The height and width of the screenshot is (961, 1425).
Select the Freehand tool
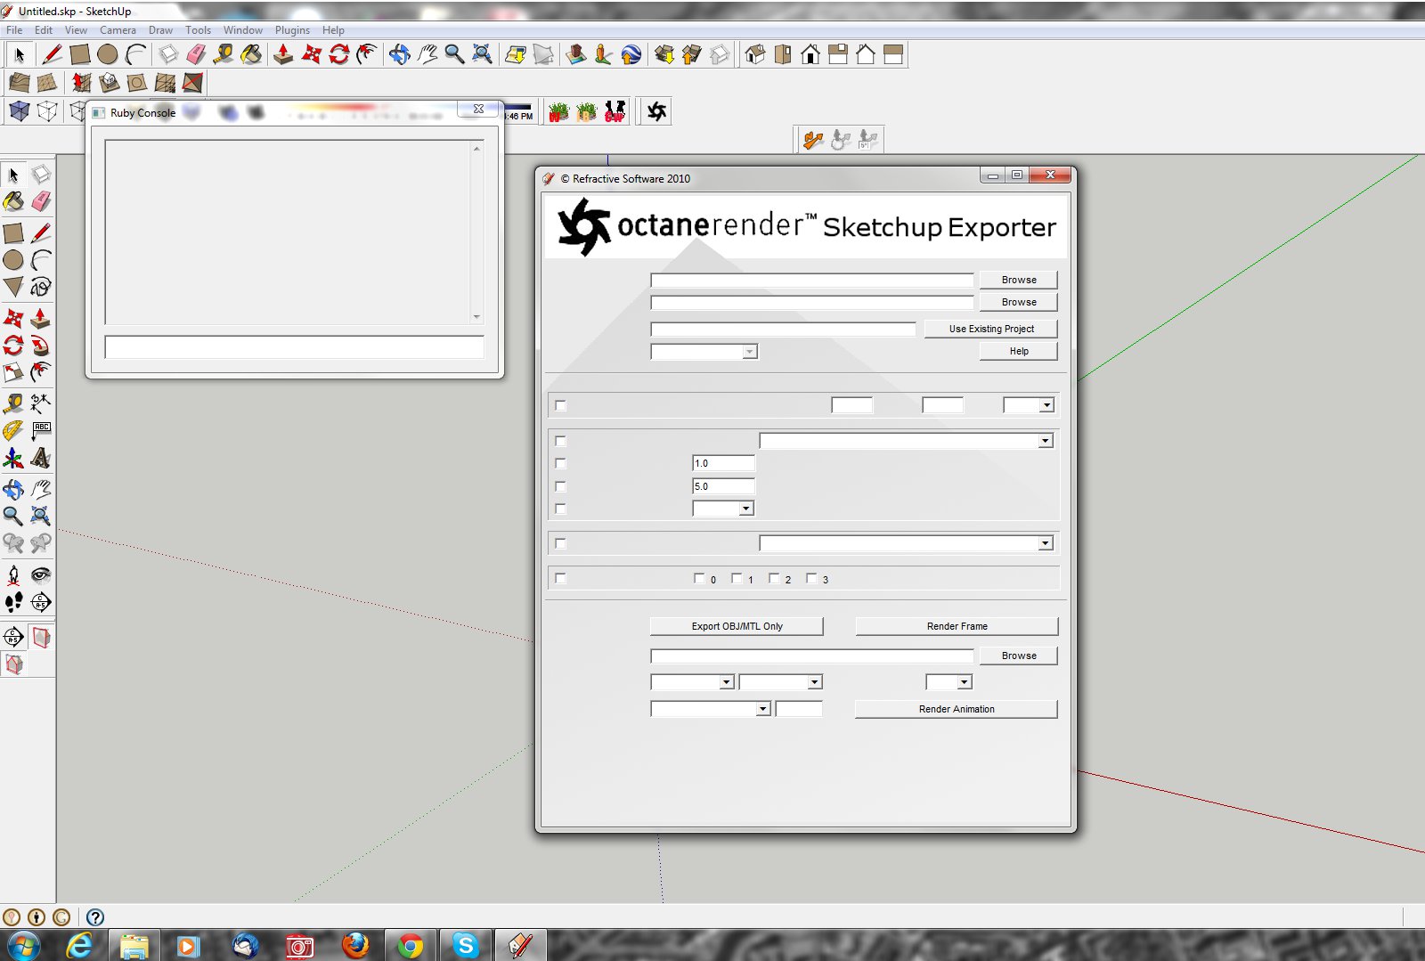click(x=41, y=287)
